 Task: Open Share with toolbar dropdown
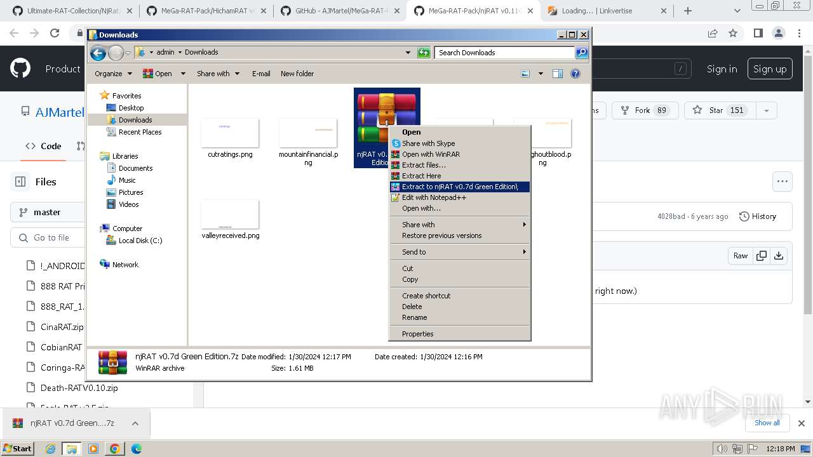218,74
